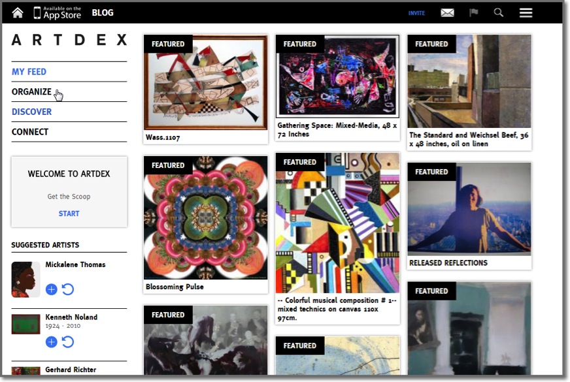Screen dimensions: 570x382
Task: Open the envelope messages icon
Action: pos(447,12)
